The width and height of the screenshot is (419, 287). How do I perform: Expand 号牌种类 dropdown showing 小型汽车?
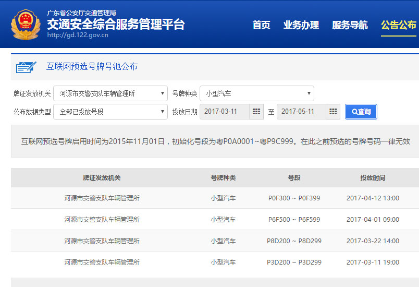[x=257, y=93]
